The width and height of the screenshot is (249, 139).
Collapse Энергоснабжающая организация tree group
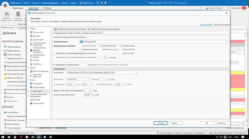click(29, 95)
